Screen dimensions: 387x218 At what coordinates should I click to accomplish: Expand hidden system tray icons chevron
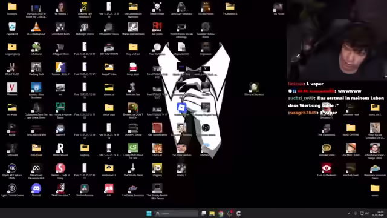349,213
